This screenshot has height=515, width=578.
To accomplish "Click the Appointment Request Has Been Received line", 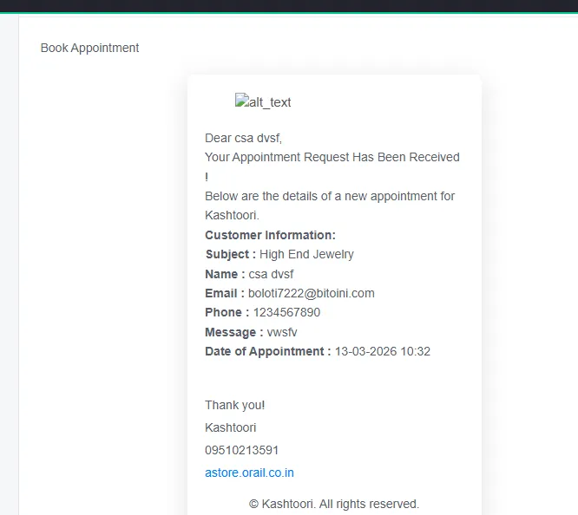I will click(x=332, y=157).
